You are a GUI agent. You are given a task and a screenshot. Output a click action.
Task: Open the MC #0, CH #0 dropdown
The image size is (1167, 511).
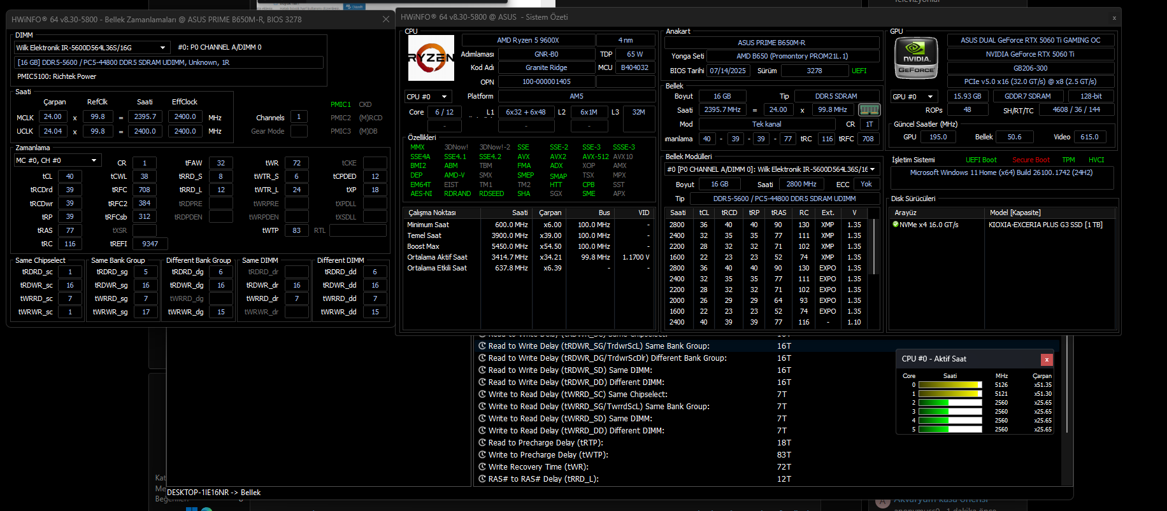click(x=57, y=160)
